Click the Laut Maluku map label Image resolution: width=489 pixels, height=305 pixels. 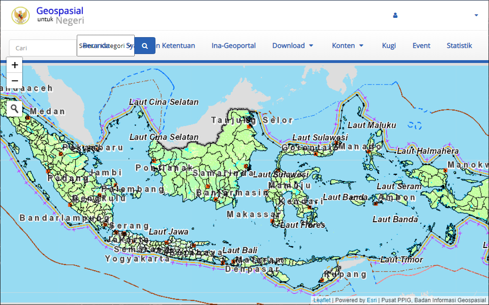[372, 125]
